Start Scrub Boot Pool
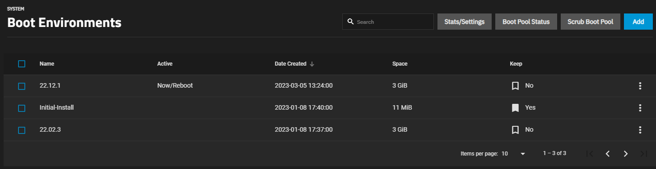The width and height of the screenshot is (656, 169). (590, 22)
